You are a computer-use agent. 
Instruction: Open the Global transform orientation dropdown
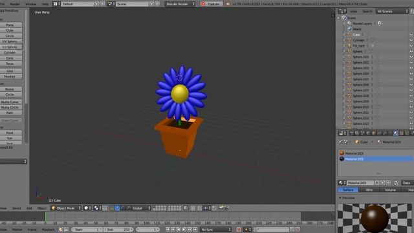(141, 208)
